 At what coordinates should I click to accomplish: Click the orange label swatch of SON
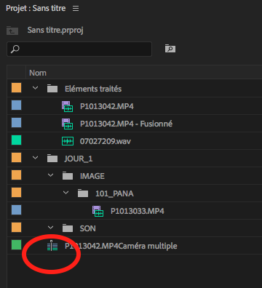pyautogui.click(x=16, y=228)
